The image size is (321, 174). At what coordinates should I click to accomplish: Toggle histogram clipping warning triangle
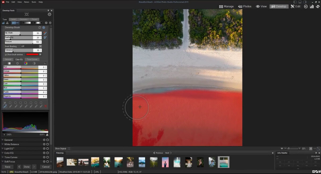point(47,134)
